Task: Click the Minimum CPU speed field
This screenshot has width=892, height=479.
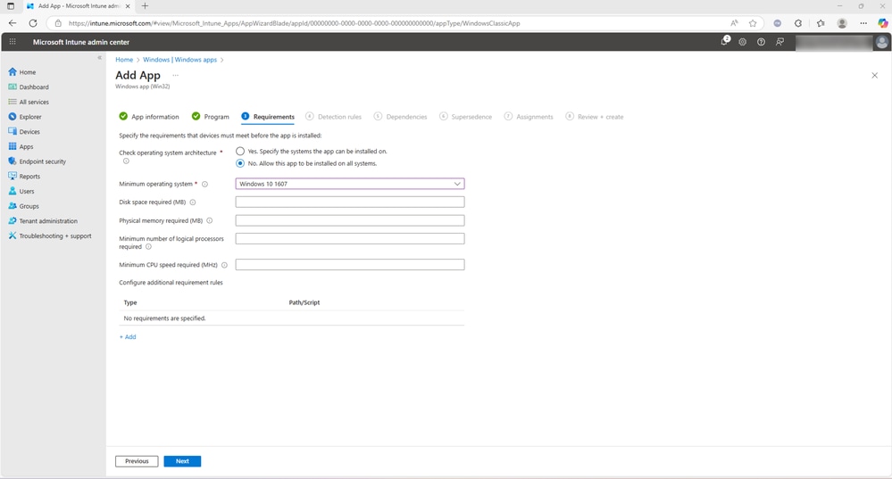Action: click(350, 264)
